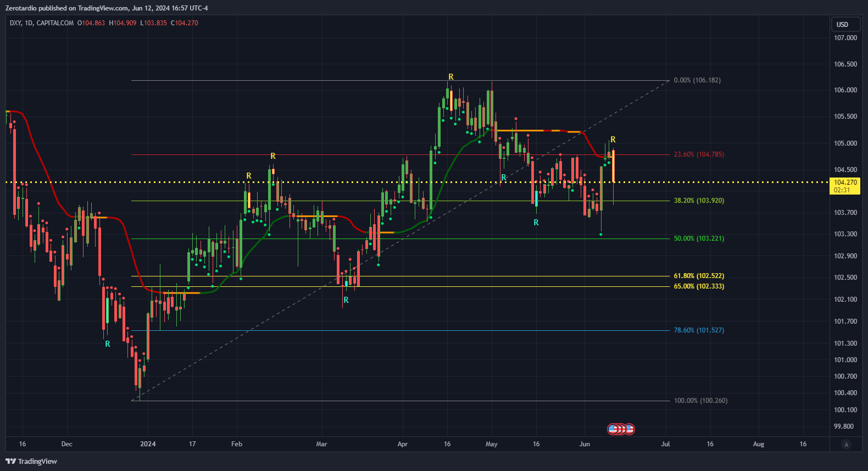The height and width of the screenshot is (471, 868).
Task: Select the 78.60% (101.527) Fibonacci label
Action: pyautogui.click(x=699, y=330)
